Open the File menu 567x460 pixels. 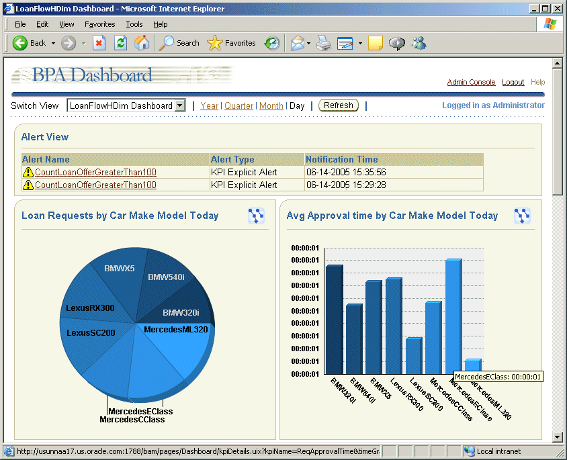(20, 24)
